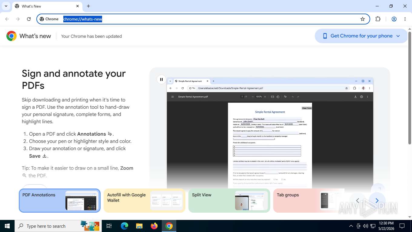This screenshot has height=232, width=412.
Task: Select the PDF Annotations card
Action: tap(60, 201)
